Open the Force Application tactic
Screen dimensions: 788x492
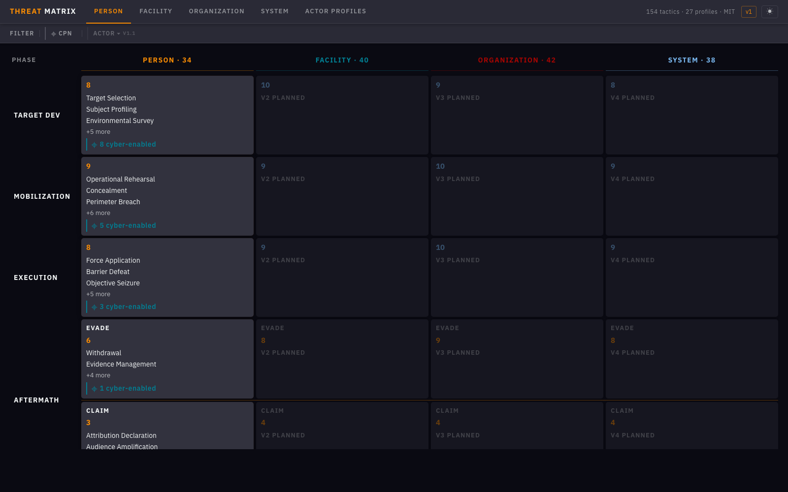pos(113,260)
